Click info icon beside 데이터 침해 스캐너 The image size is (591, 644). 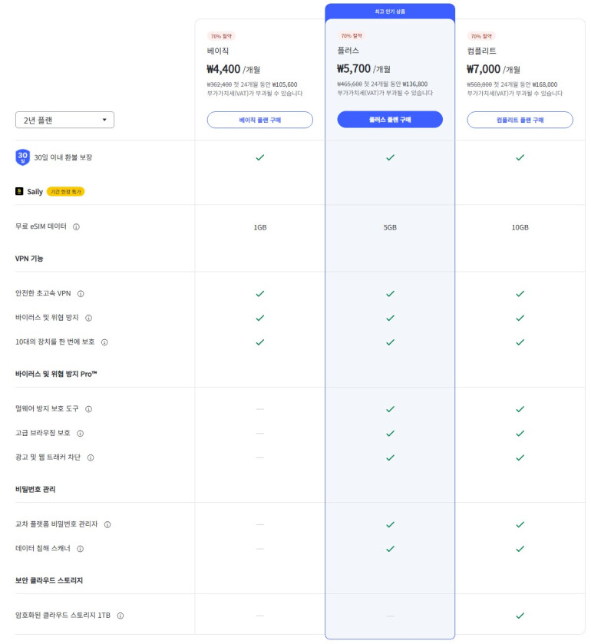pos(80,549)
